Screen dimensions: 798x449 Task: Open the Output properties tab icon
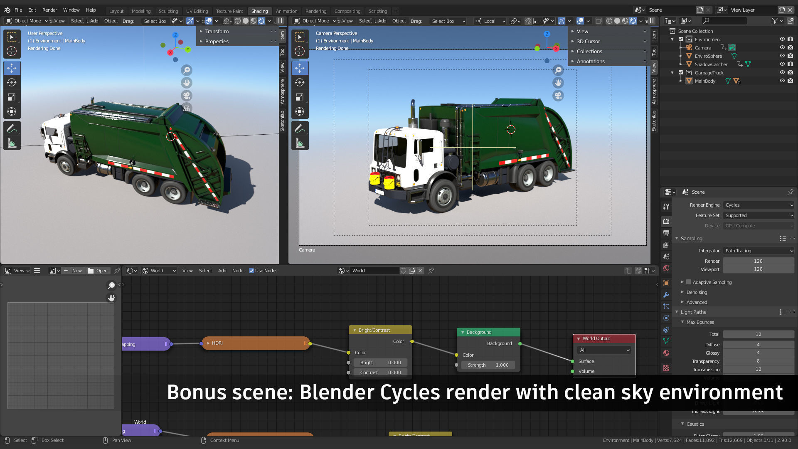point(666,233)
